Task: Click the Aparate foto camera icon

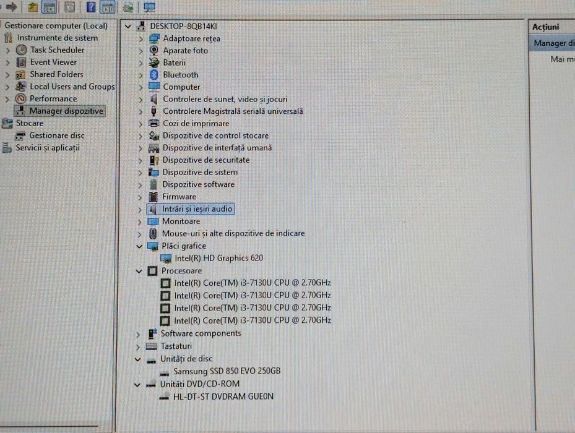Action: click(154, 51)
